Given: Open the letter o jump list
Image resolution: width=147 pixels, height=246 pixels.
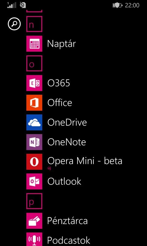Looking at the screenshot, I should (x=34, y=63).
